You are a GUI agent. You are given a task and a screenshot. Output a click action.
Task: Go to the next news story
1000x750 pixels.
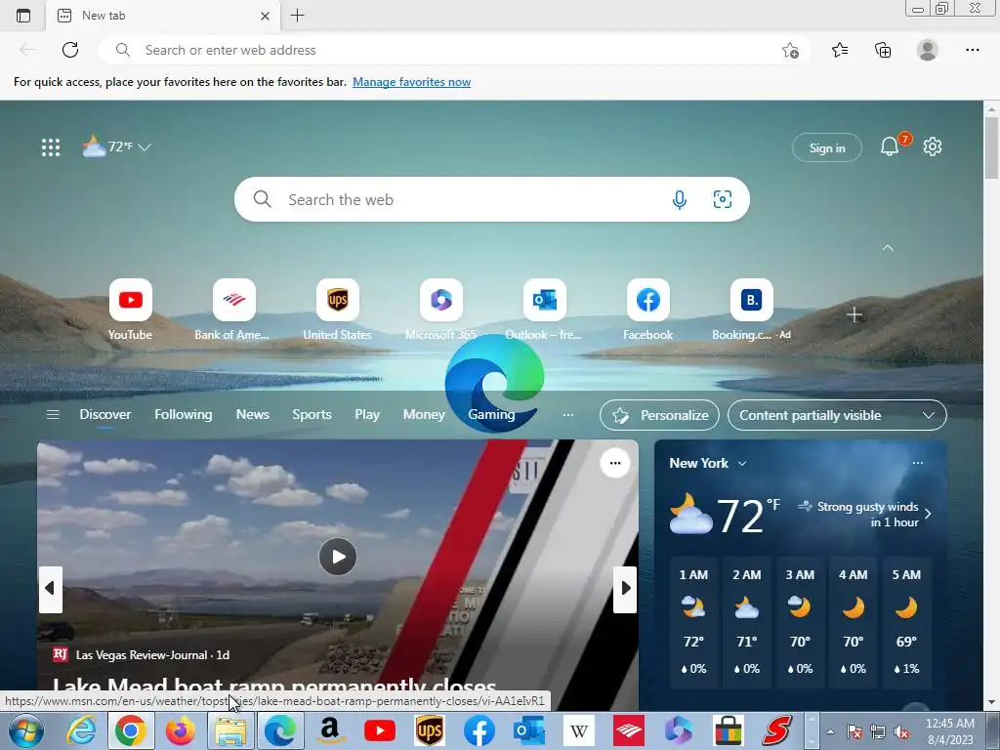[x=625, y=589]
